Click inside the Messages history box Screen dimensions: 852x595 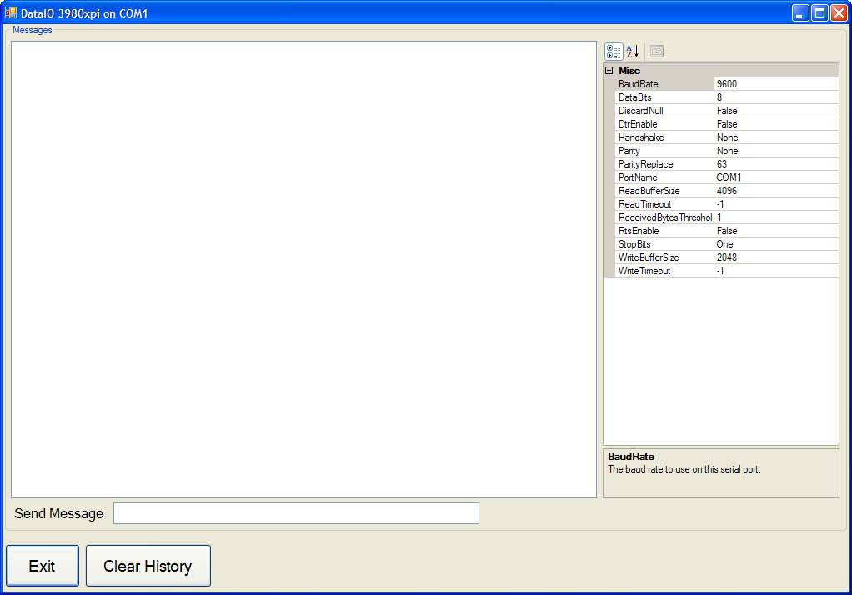point(303,269)
